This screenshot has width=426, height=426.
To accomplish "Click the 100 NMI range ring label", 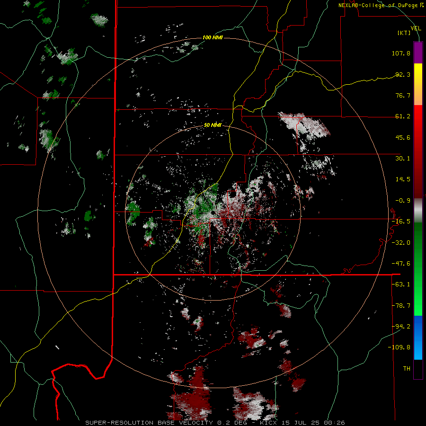I will 213,37.
